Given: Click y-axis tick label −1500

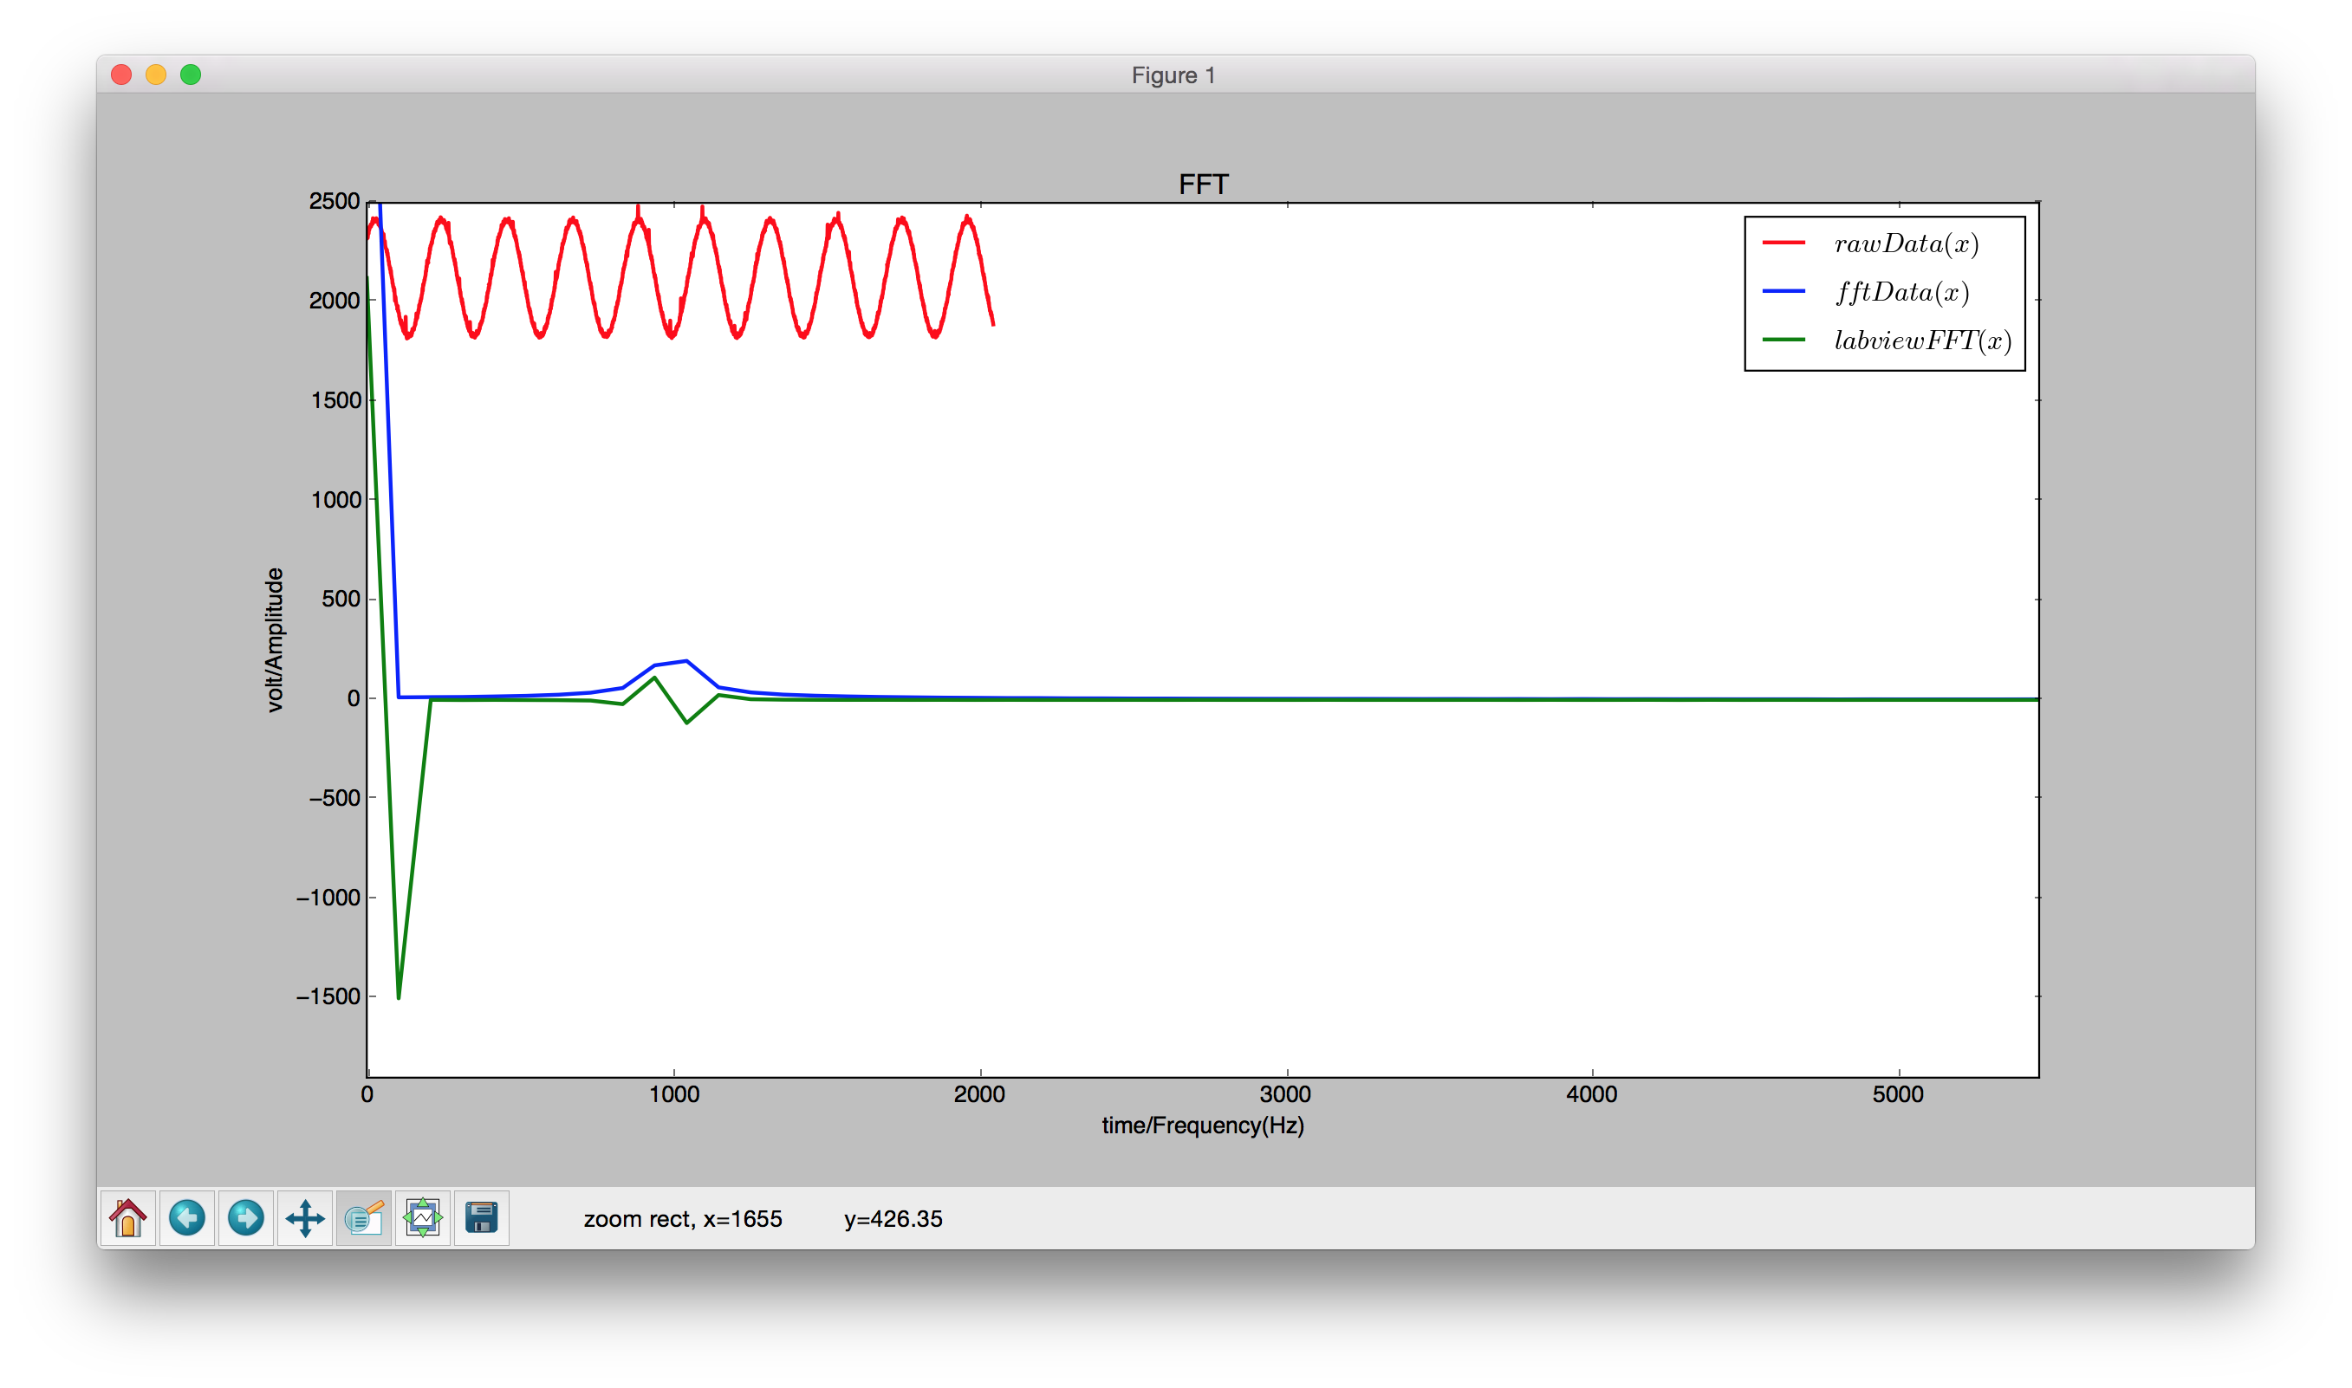Looking at the screenshot, I should 328,997.
